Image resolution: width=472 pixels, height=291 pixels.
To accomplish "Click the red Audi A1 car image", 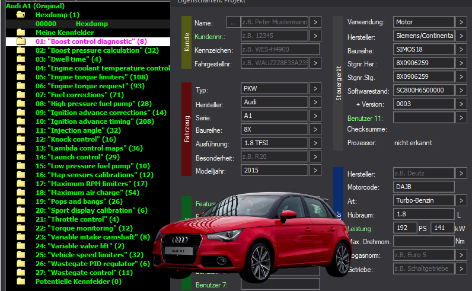I will (x=252, y=237).
